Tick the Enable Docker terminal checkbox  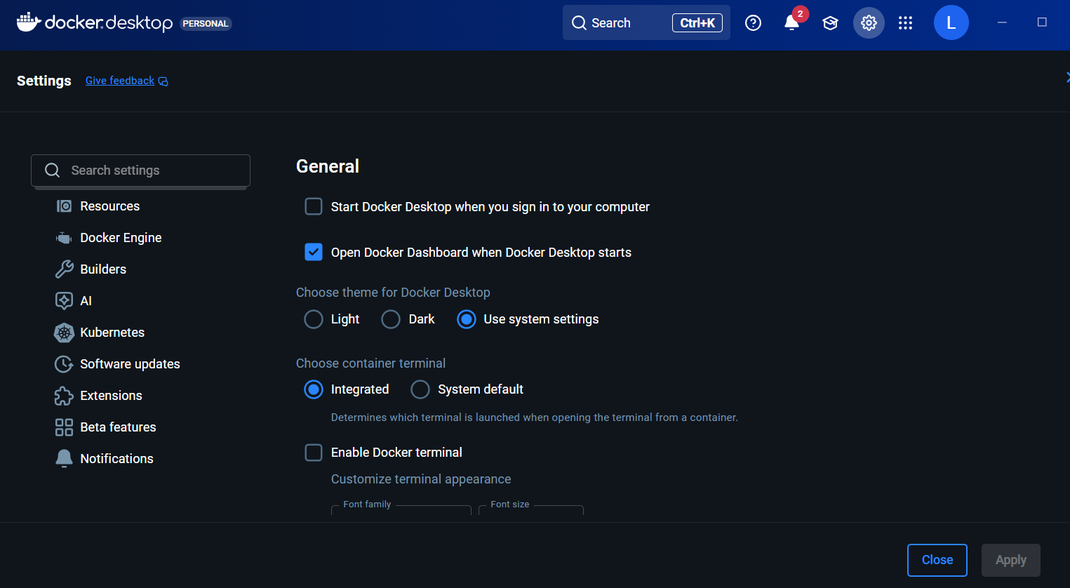314,453
